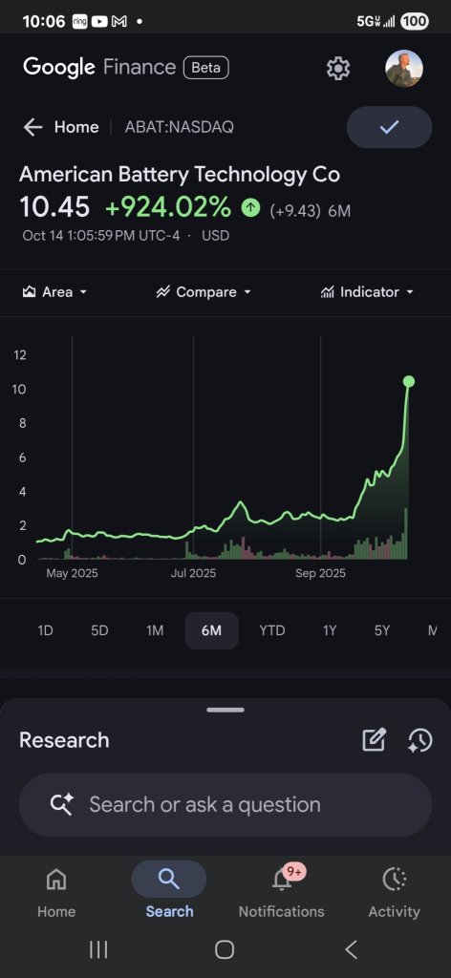Expand the Area chart type dropdown

(x=54, y=292)
